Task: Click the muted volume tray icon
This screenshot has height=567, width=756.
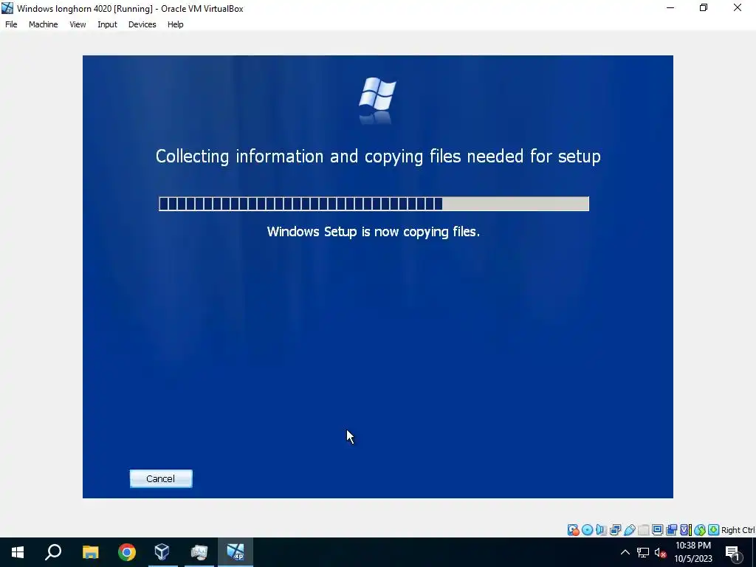Action: [x=661, y=553]
